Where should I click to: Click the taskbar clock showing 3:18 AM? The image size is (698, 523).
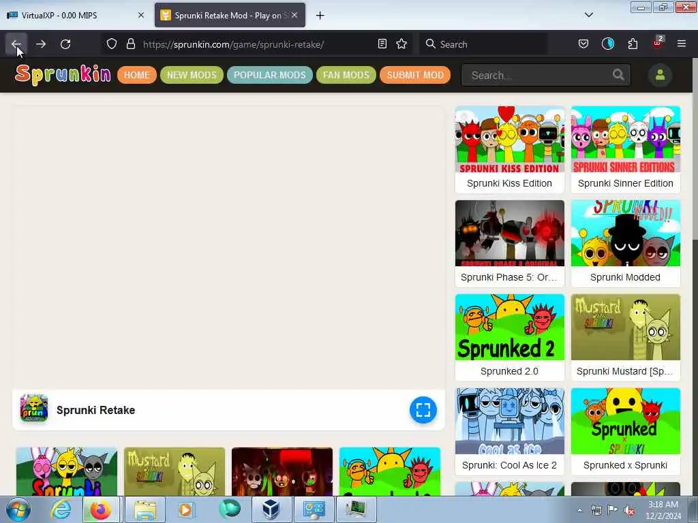tap(663, 509)
